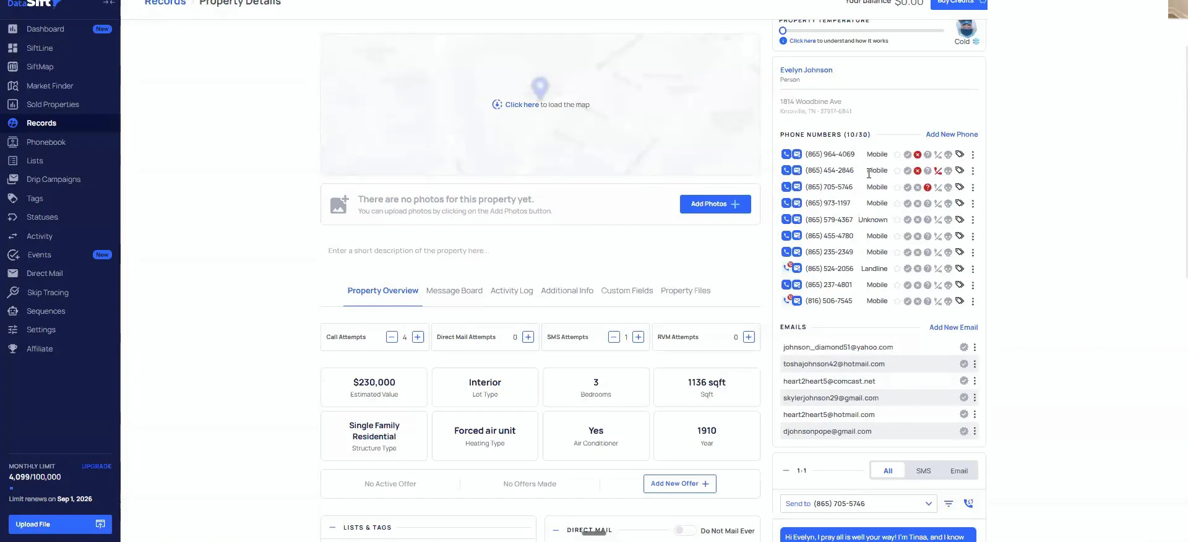Call the (865) 964-4069 number via phone icon
Viewport: 1188px width, 542px height.
[x=786, y=155]
